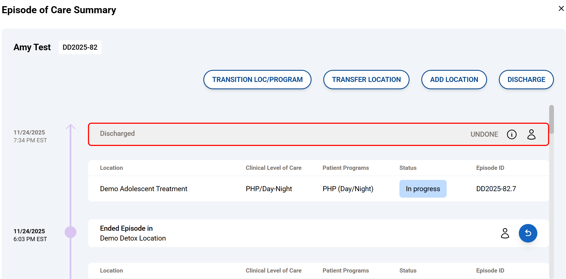Click the Discharge button

click(x=526, y=80)
